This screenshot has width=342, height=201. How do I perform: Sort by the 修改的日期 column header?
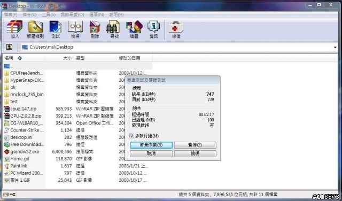[x=134, y=58]
